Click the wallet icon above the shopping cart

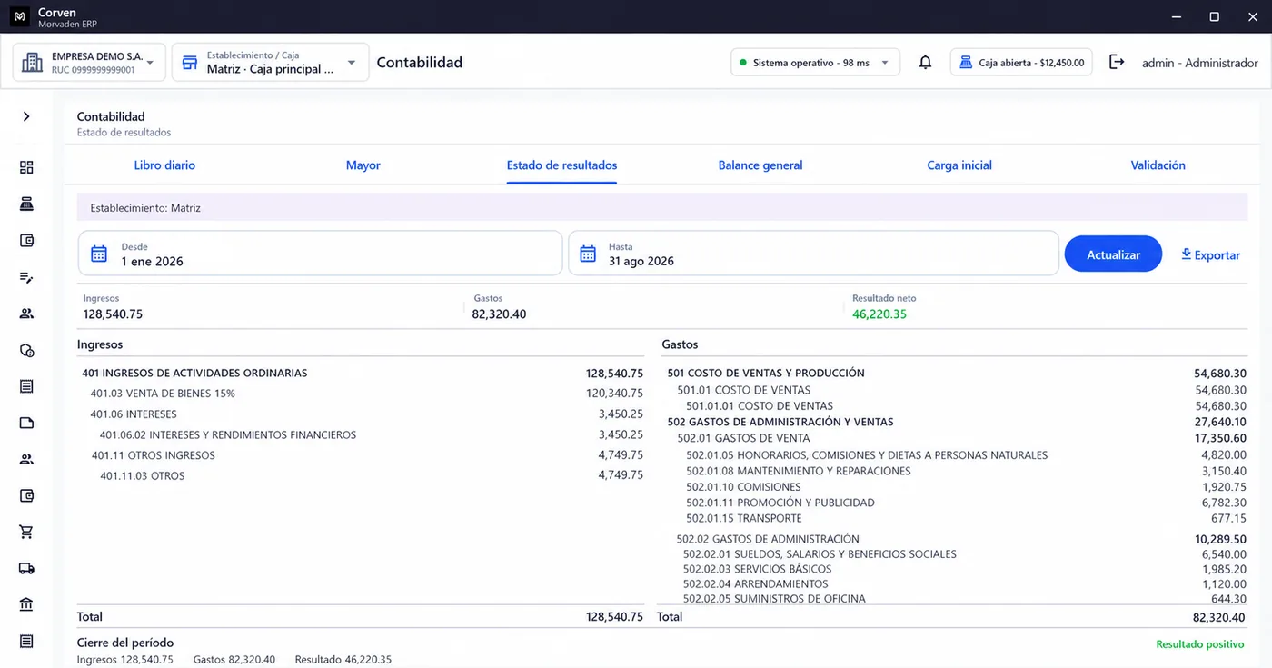click(x=26, y=496)
